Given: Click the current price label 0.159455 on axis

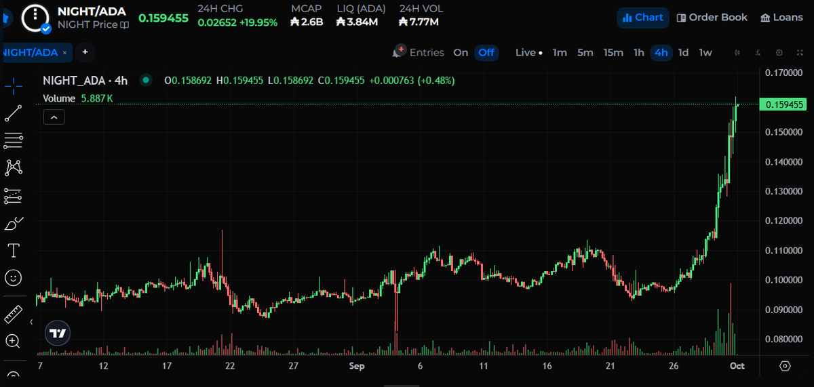Looking at the screenshot, I should [784, 104].
